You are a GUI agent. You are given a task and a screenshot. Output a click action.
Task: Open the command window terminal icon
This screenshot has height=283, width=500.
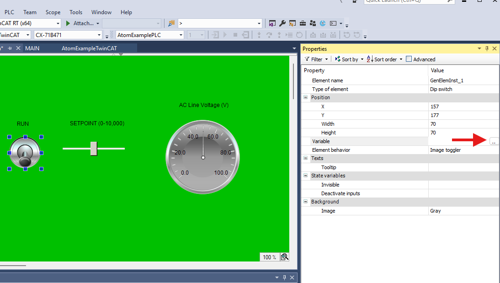(333, 23)
